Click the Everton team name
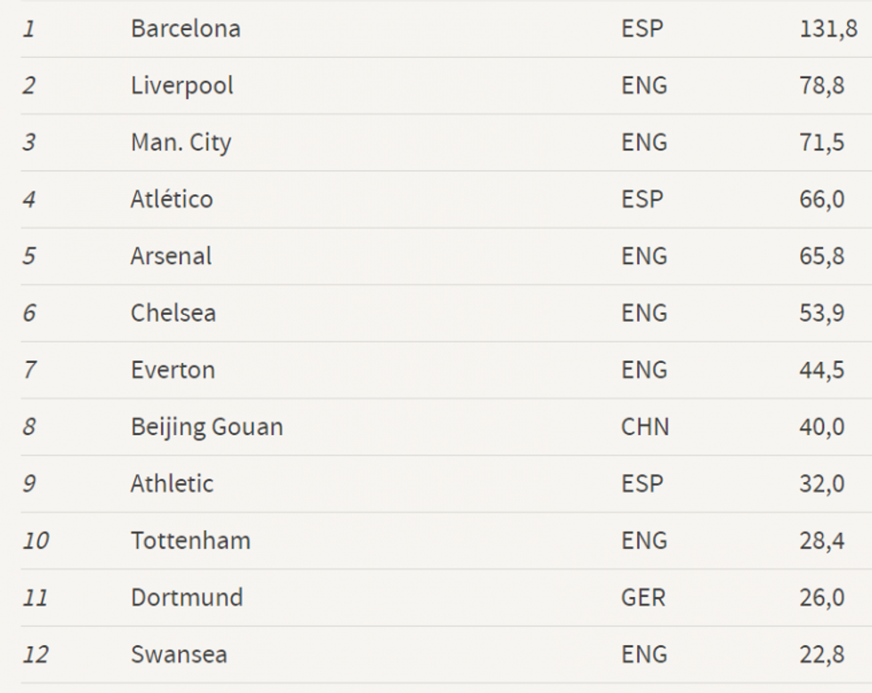 click(173, 370)
